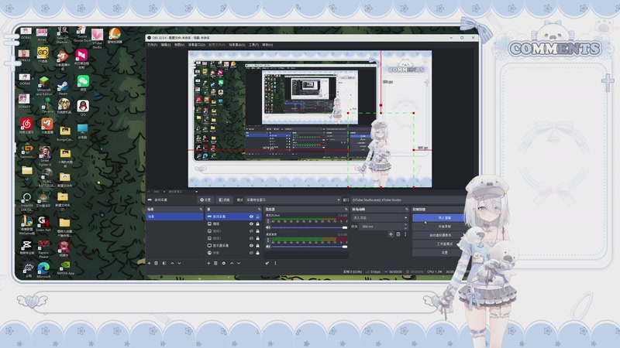Open the Docks (停靠窗口) menu in OBS

click(197, 45)
